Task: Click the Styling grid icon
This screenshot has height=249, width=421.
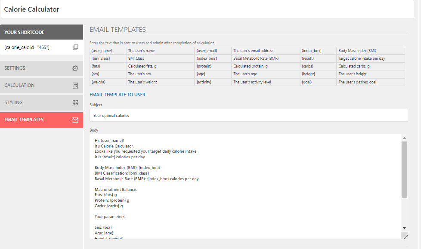Action: click(75, 103)
